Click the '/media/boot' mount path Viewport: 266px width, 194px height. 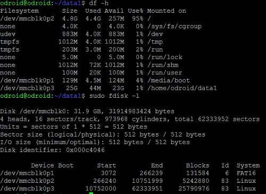(169, 80)
